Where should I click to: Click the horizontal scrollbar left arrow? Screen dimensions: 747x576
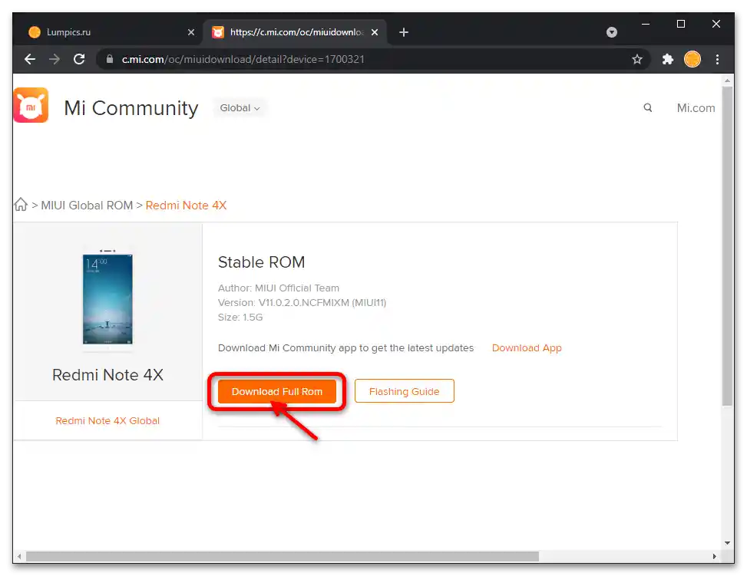click(19, 557)
